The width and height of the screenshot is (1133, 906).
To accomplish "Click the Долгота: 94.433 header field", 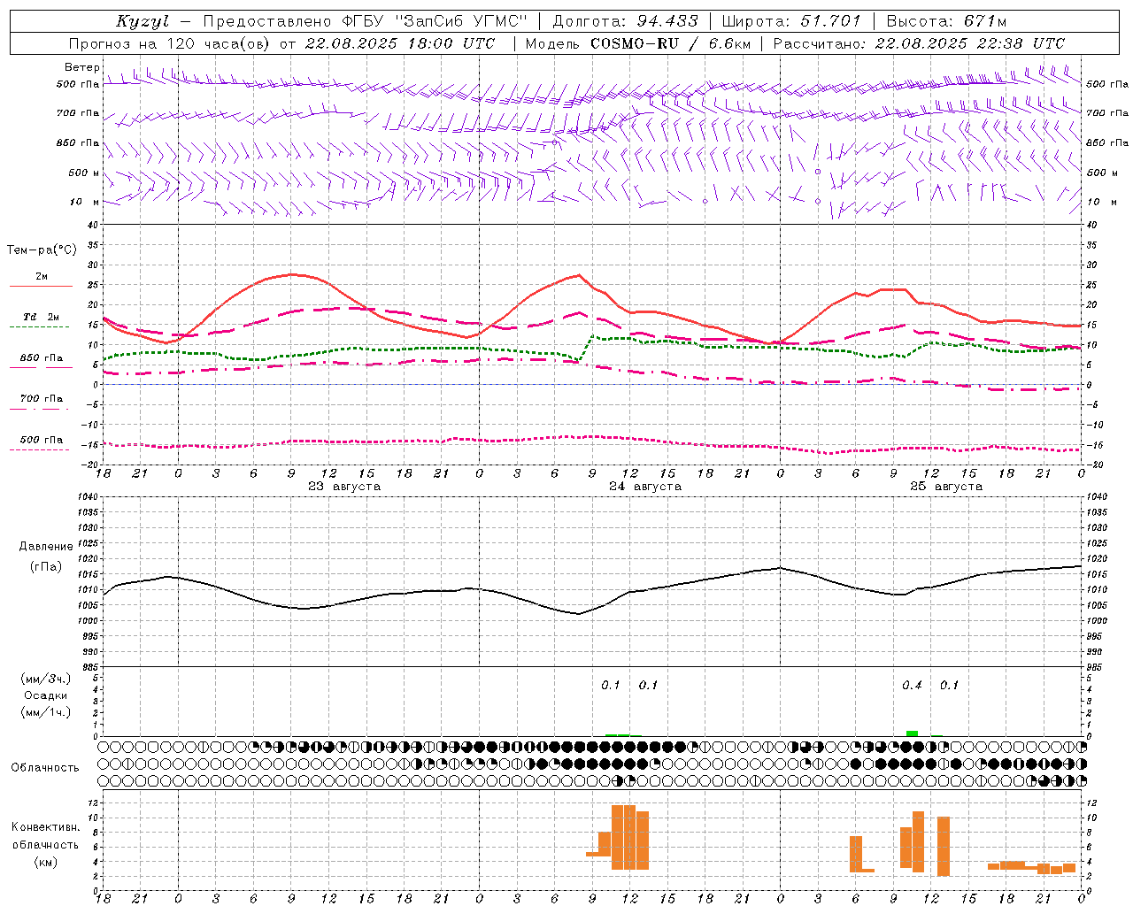I will tap(626, 21).
